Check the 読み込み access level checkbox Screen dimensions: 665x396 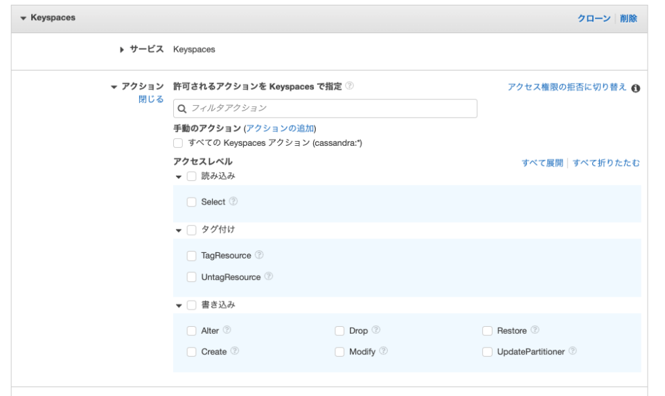192,176
